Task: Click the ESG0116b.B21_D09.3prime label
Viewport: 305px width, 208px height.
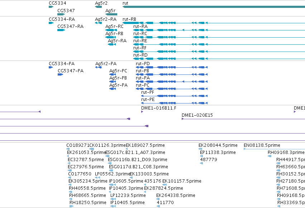Action: pyautogui.click(x=138, y=160)
